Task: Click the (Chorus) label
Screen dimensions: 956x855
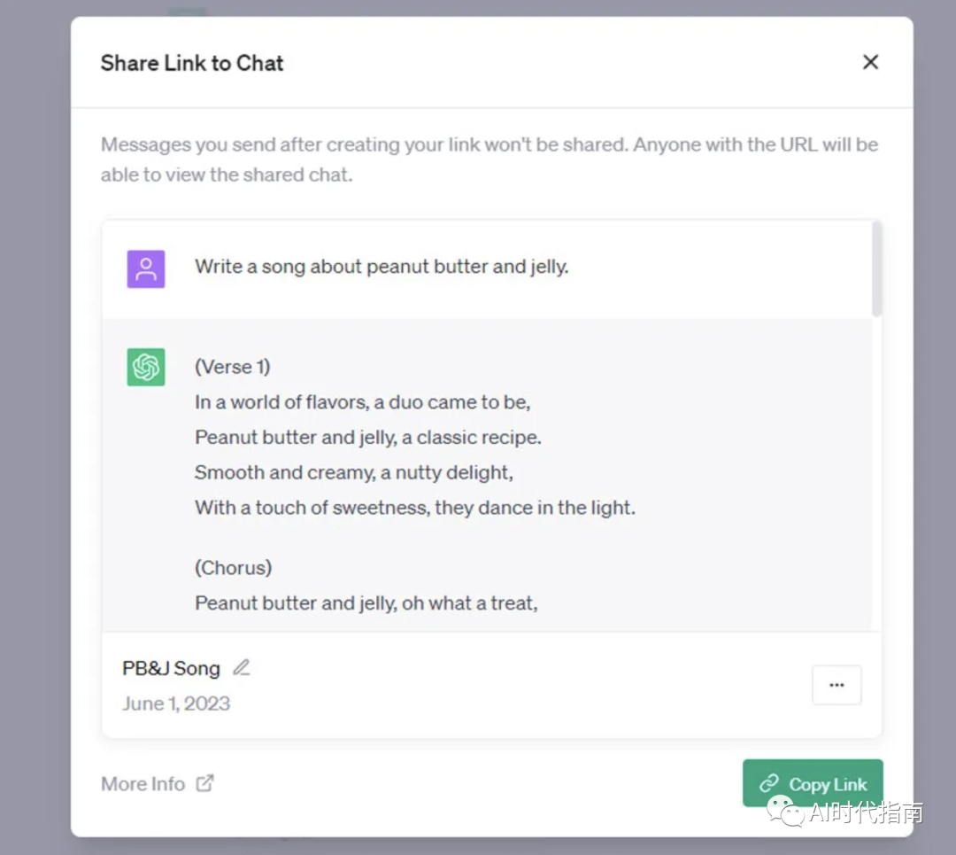Action: [234, 567]
